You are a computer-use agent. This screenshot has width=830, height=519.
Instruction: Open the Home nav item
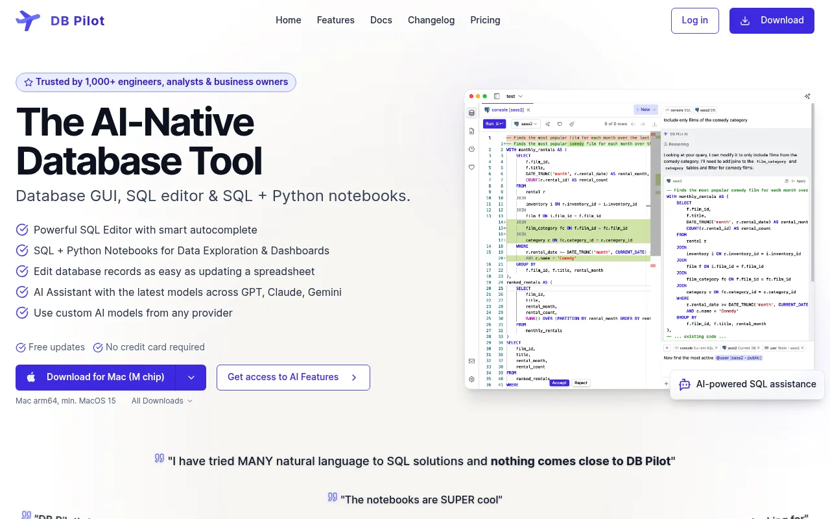click(289, 20)
